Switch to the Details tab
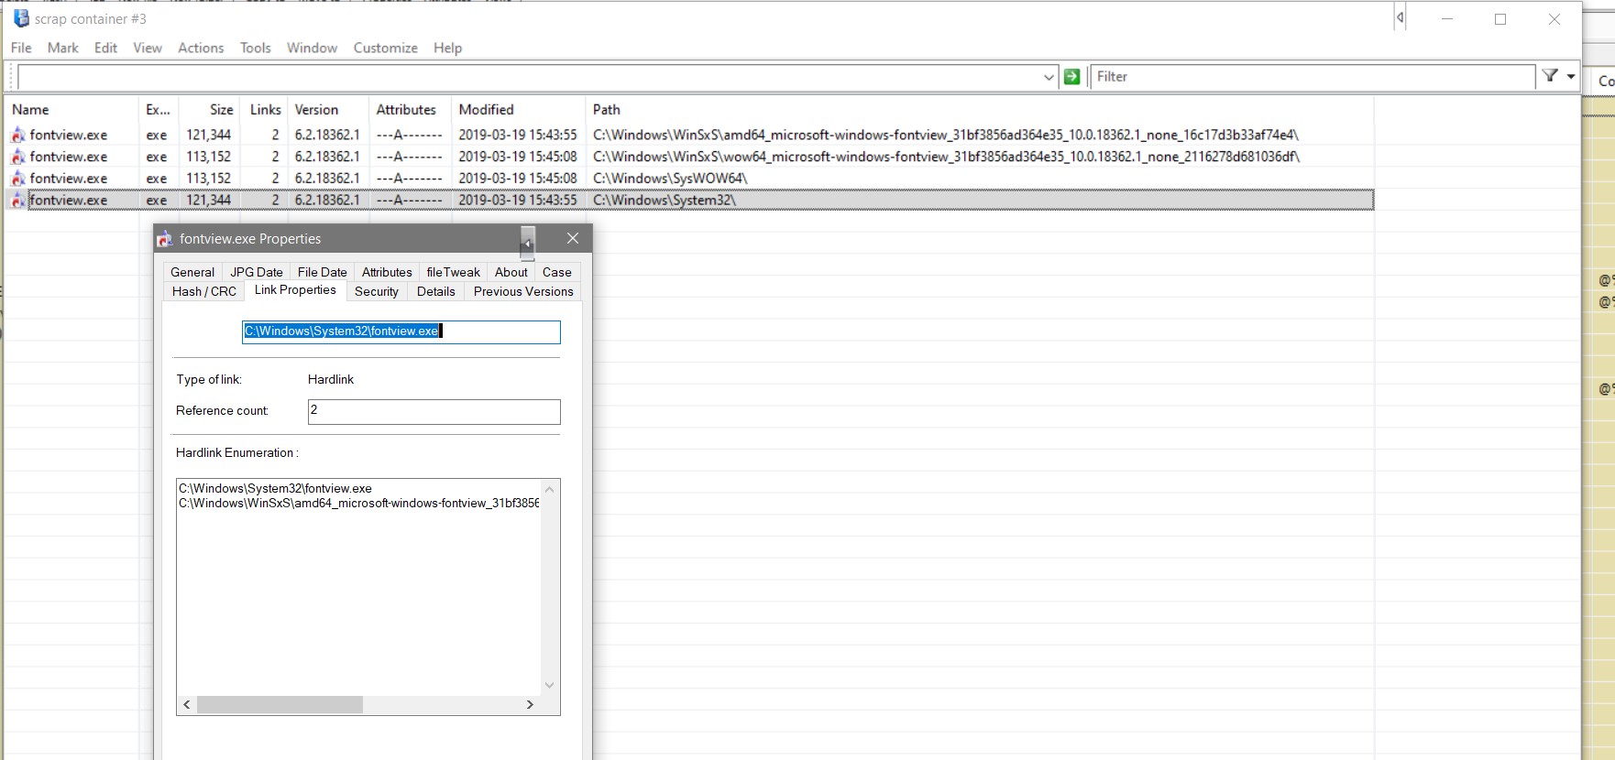Image resolution: width=1615 pixels, height=760 pixels. point(436,291)
